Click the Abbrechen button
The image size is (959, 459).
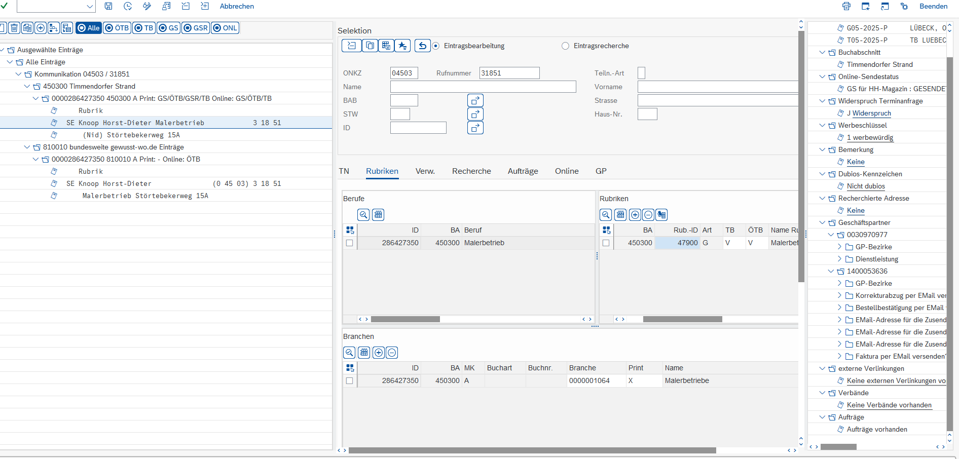[237, 7]
